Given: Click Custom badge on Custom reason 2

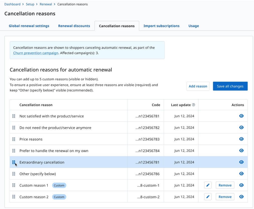Looking at the screenshot, I should click(x=59, y=197).
